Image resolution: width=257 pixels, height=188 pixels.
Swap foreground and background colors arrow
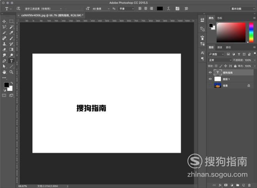point(11,83)
